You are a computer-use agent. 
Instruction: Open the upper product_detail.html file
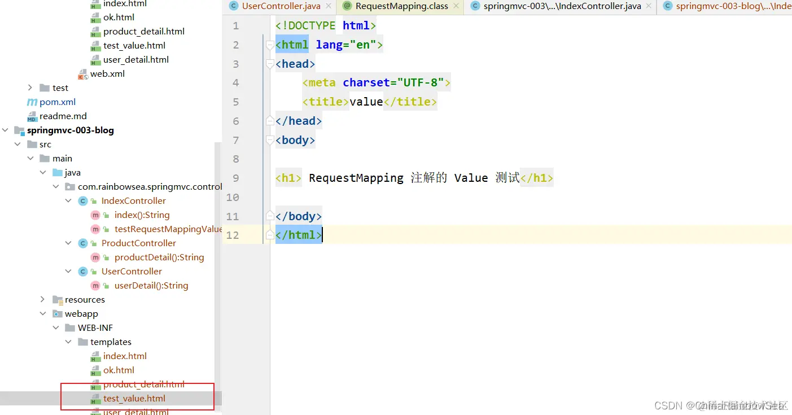pos(144,31)
